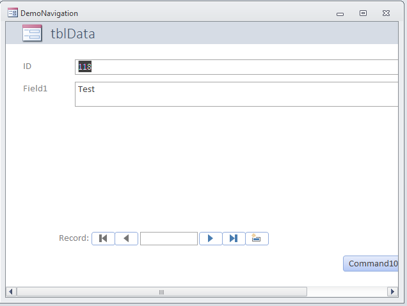
Task: Click the horizontal scrollbar right arrow
Action: (392, 292)
